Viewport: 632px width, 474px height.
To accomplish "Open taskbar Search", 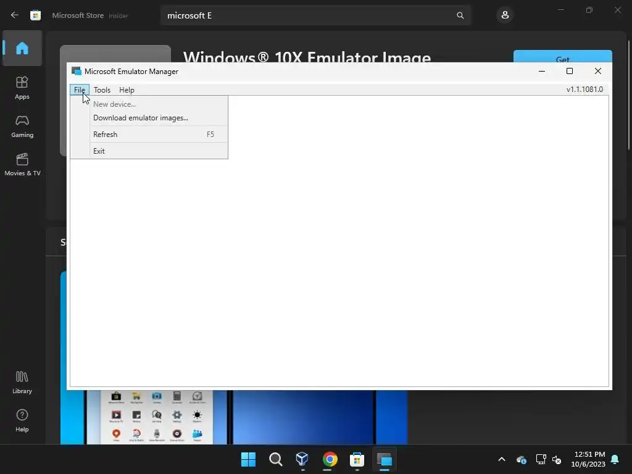I will [276, 459].
